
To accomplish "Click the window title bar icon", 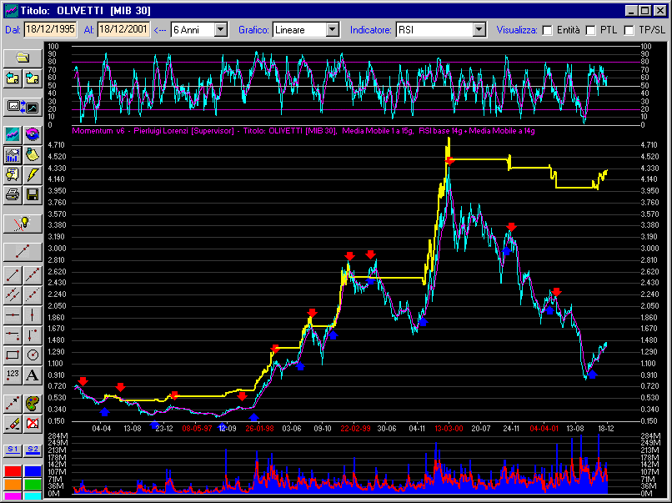I will [x=11, y=11].
